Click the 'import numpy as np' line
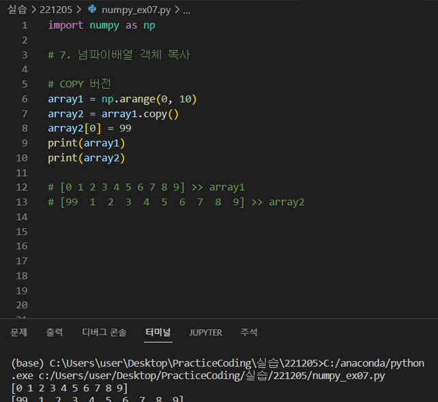 point(102,25)
